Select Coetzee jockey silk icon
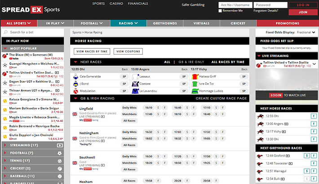This screenshot has height=184, width=319. pyautogui.click(x=135, y=84)
